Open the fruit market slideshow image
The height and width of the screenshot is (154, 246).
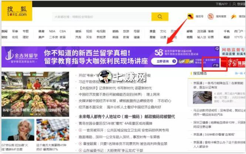coord(35,94)
